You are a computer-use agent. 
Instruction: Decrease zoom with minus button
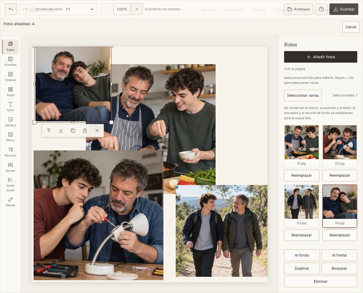(x=107, y=9)
